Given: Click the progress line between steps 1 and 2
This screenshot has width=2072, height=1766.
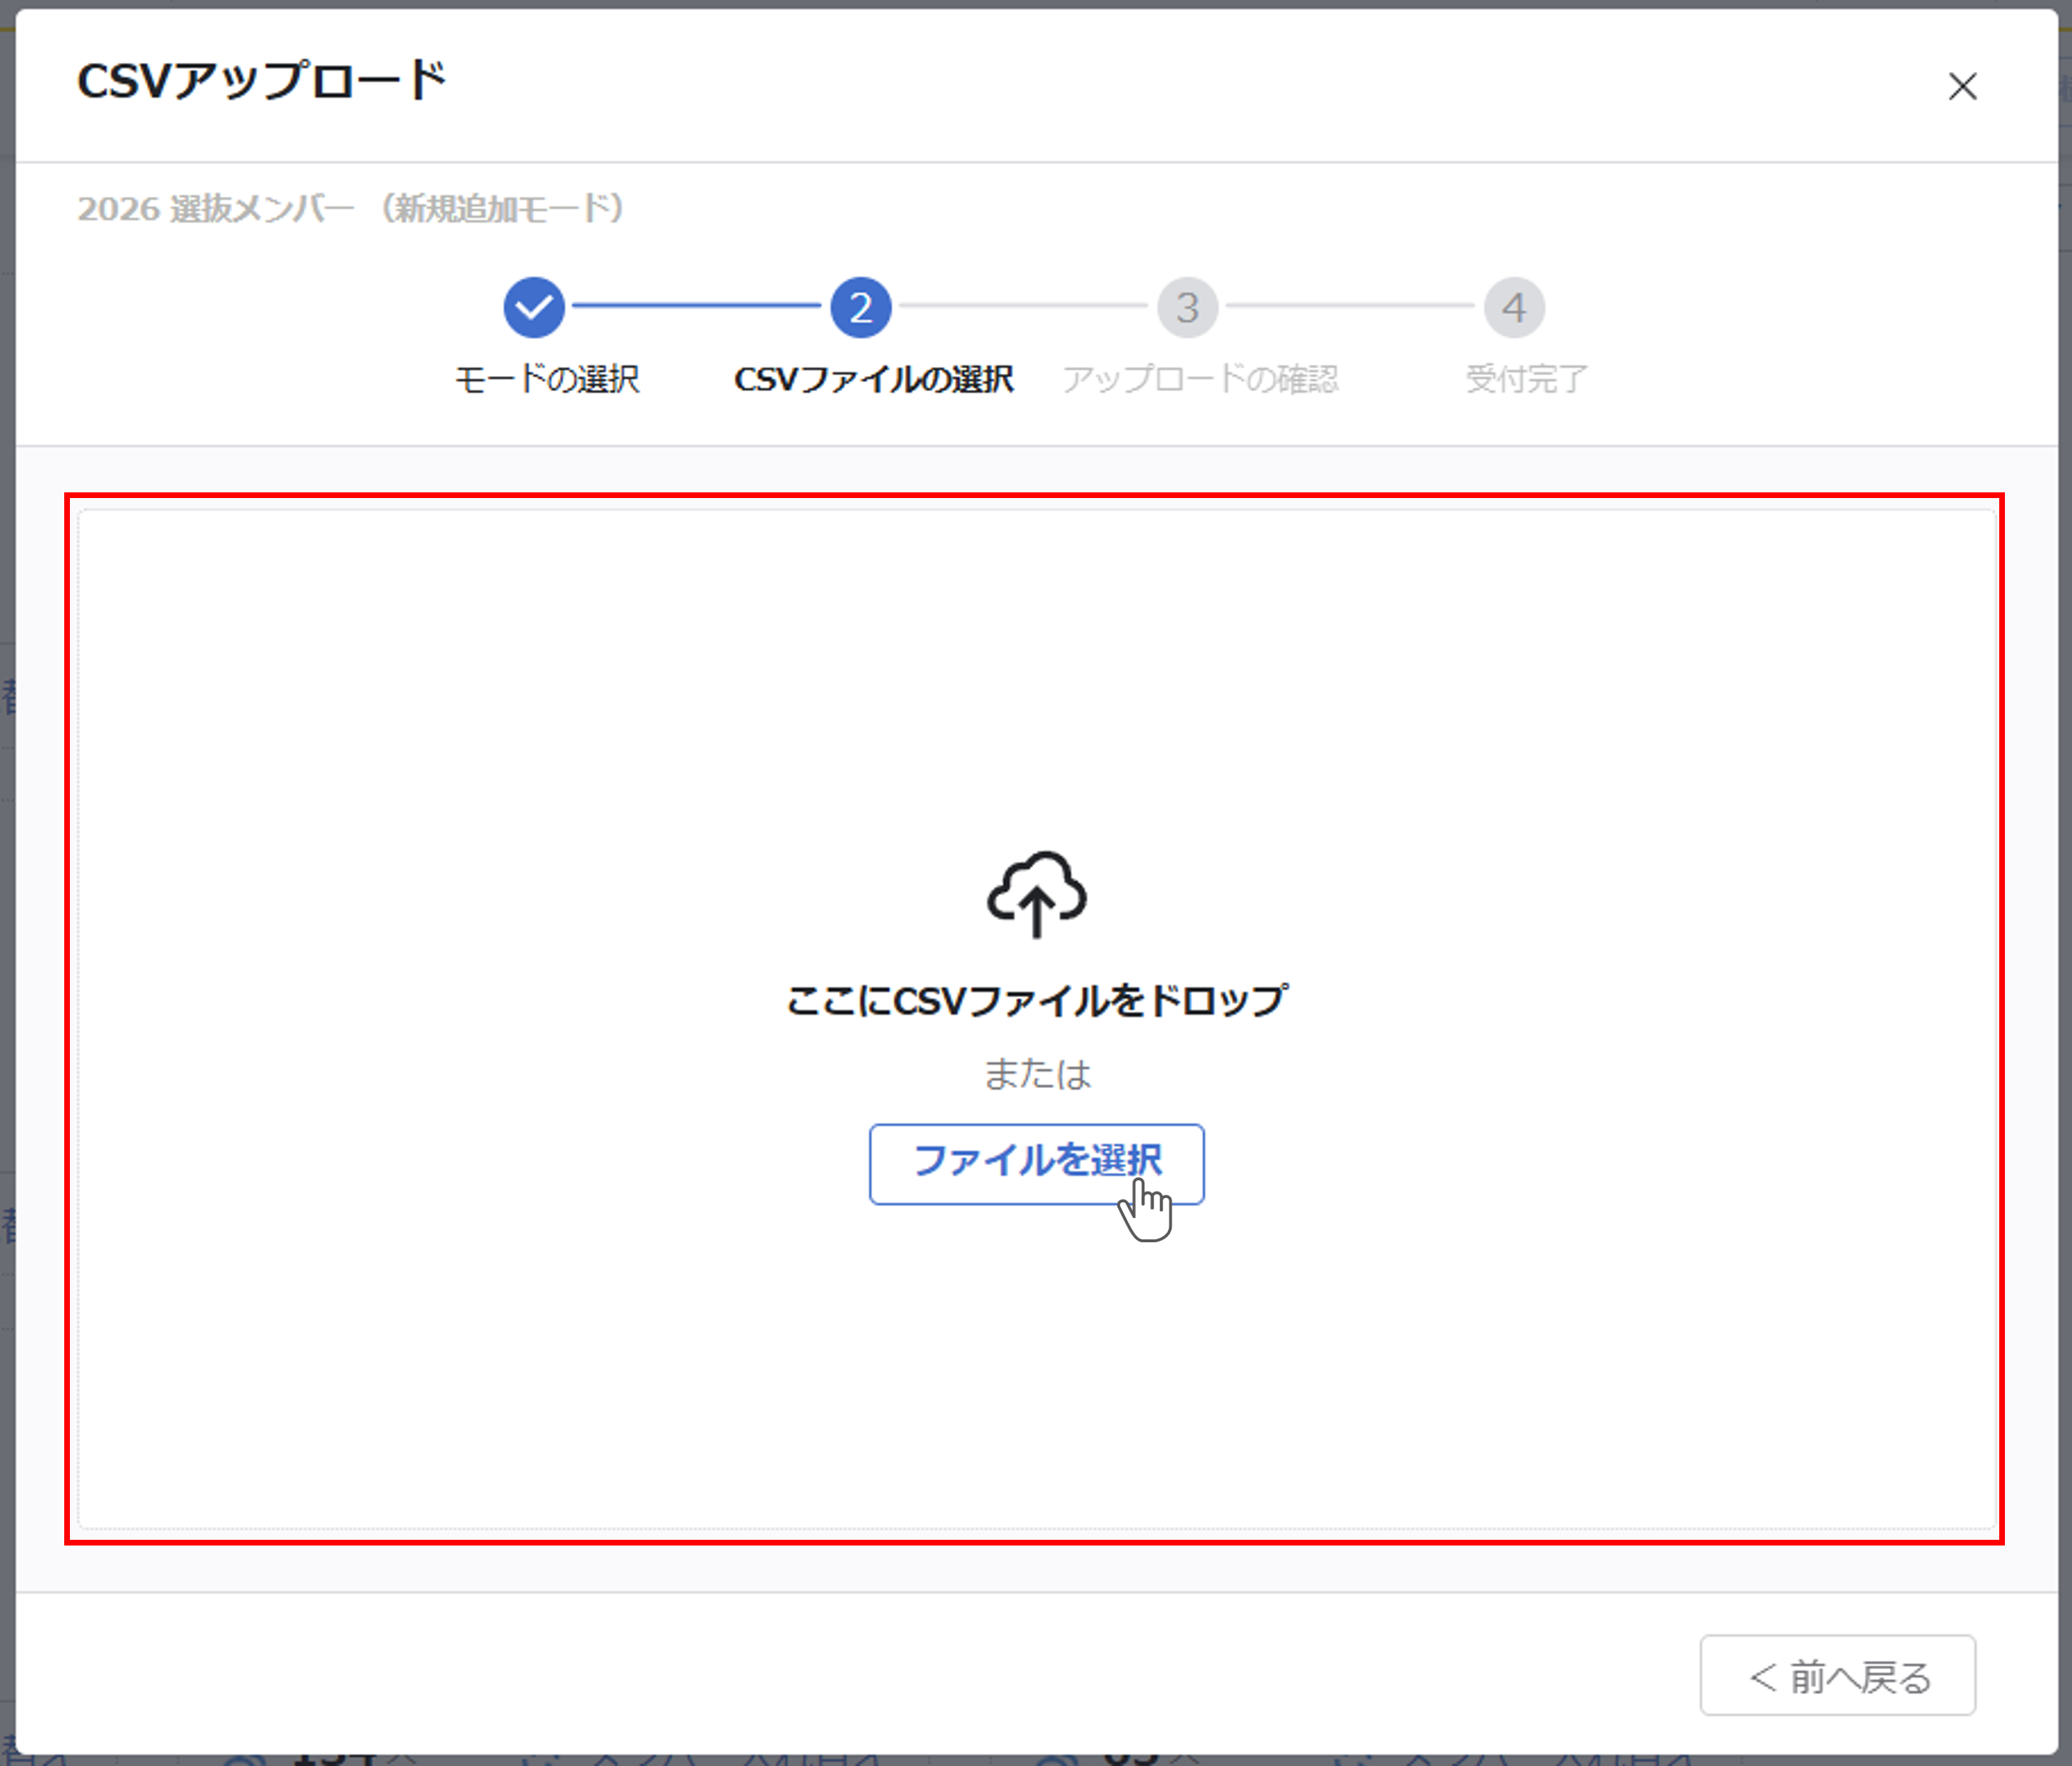Looking at the screenshot, I should coord(698,307).
